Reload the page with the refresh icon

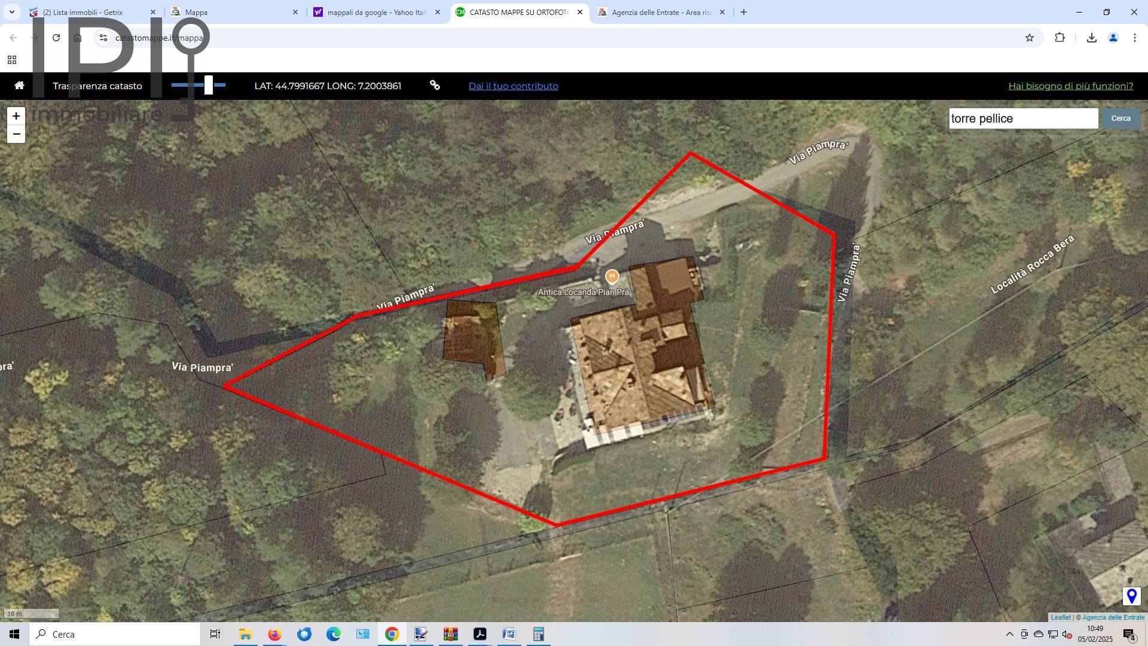point(56,38)
